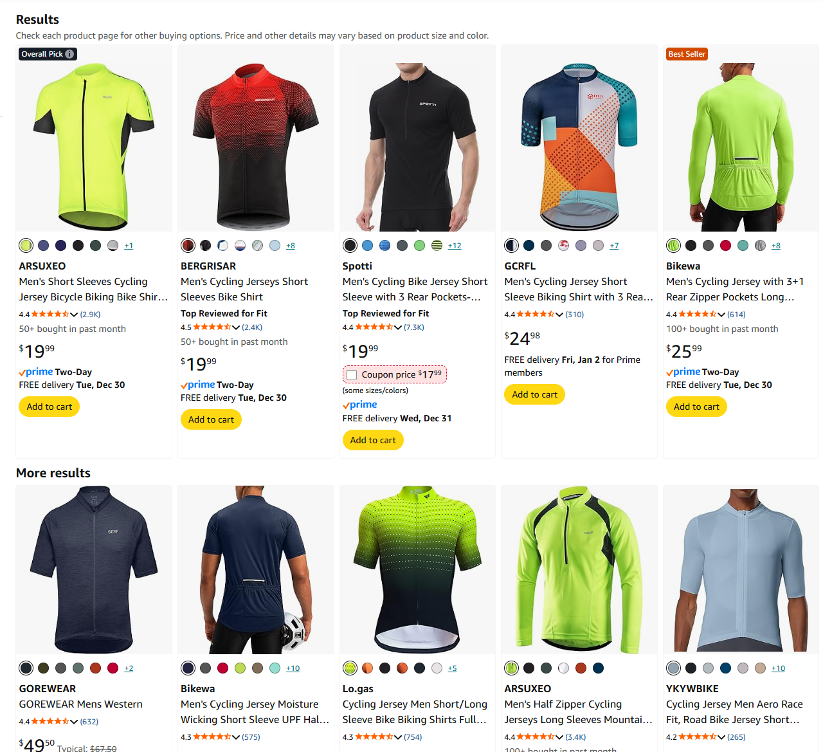This screenshot has height=752, width=823.
Task: Pick the black swatch under the ARSUXEO short sleeve jersey
Action: [78, 245]
